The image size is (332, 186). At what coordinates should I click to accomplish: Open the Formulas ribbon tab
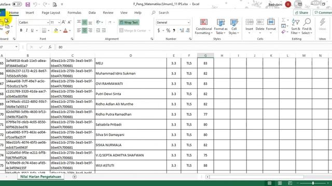pos(74,12)
